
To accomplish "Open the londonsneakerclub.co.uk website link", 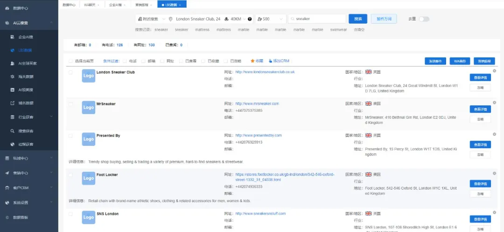I will point(265,72).
